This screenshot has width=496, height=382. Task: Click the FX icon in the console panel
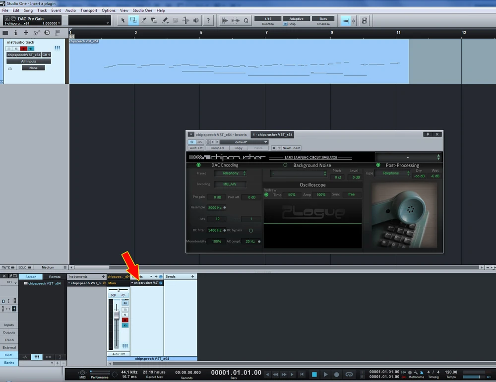(49, 357)
